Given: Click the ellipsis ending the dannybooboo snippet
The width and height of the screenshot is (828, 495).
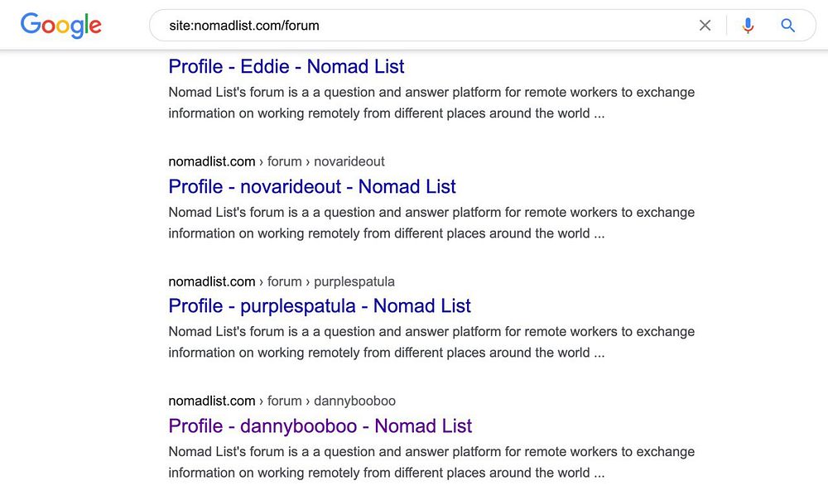Looking at the screenshot, I should (599, 473).
